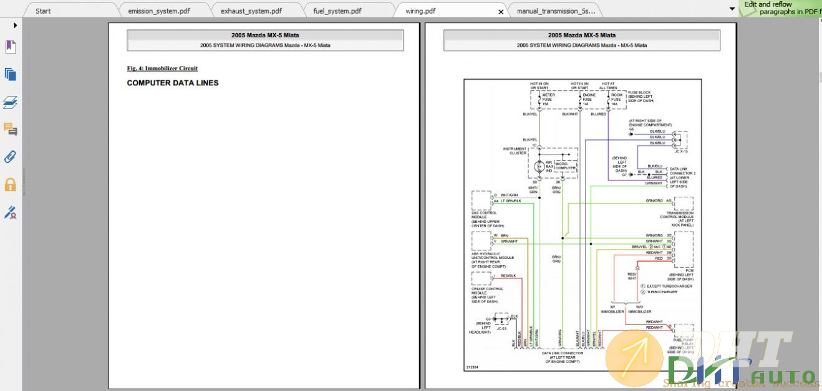The image size is (822, 391).
Task: Click the CRUISE CONTROL MODULE label
Action: [x=488, y=295]
